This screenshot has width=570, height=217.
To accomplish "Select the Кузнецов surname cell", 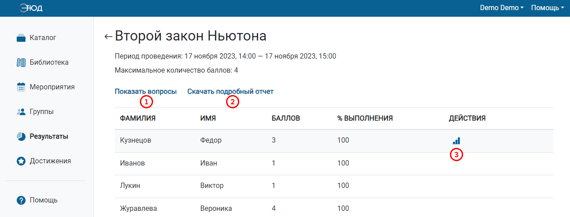I will tap(136, 140).
